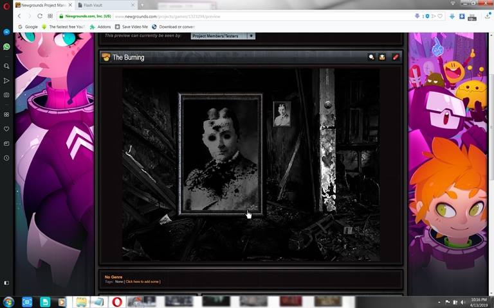Viewport: 494px width, 308px height.
Task: Click the volume speaker tray icon
Action: point(462,302)
